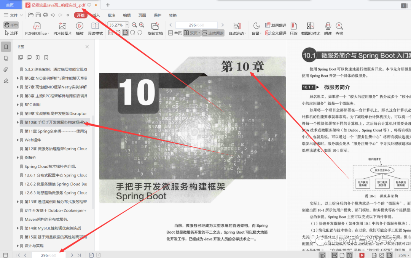This screenshot has height=258, width=411.
Task: Open 背景 background dropdown
Action: pos(256,29)
